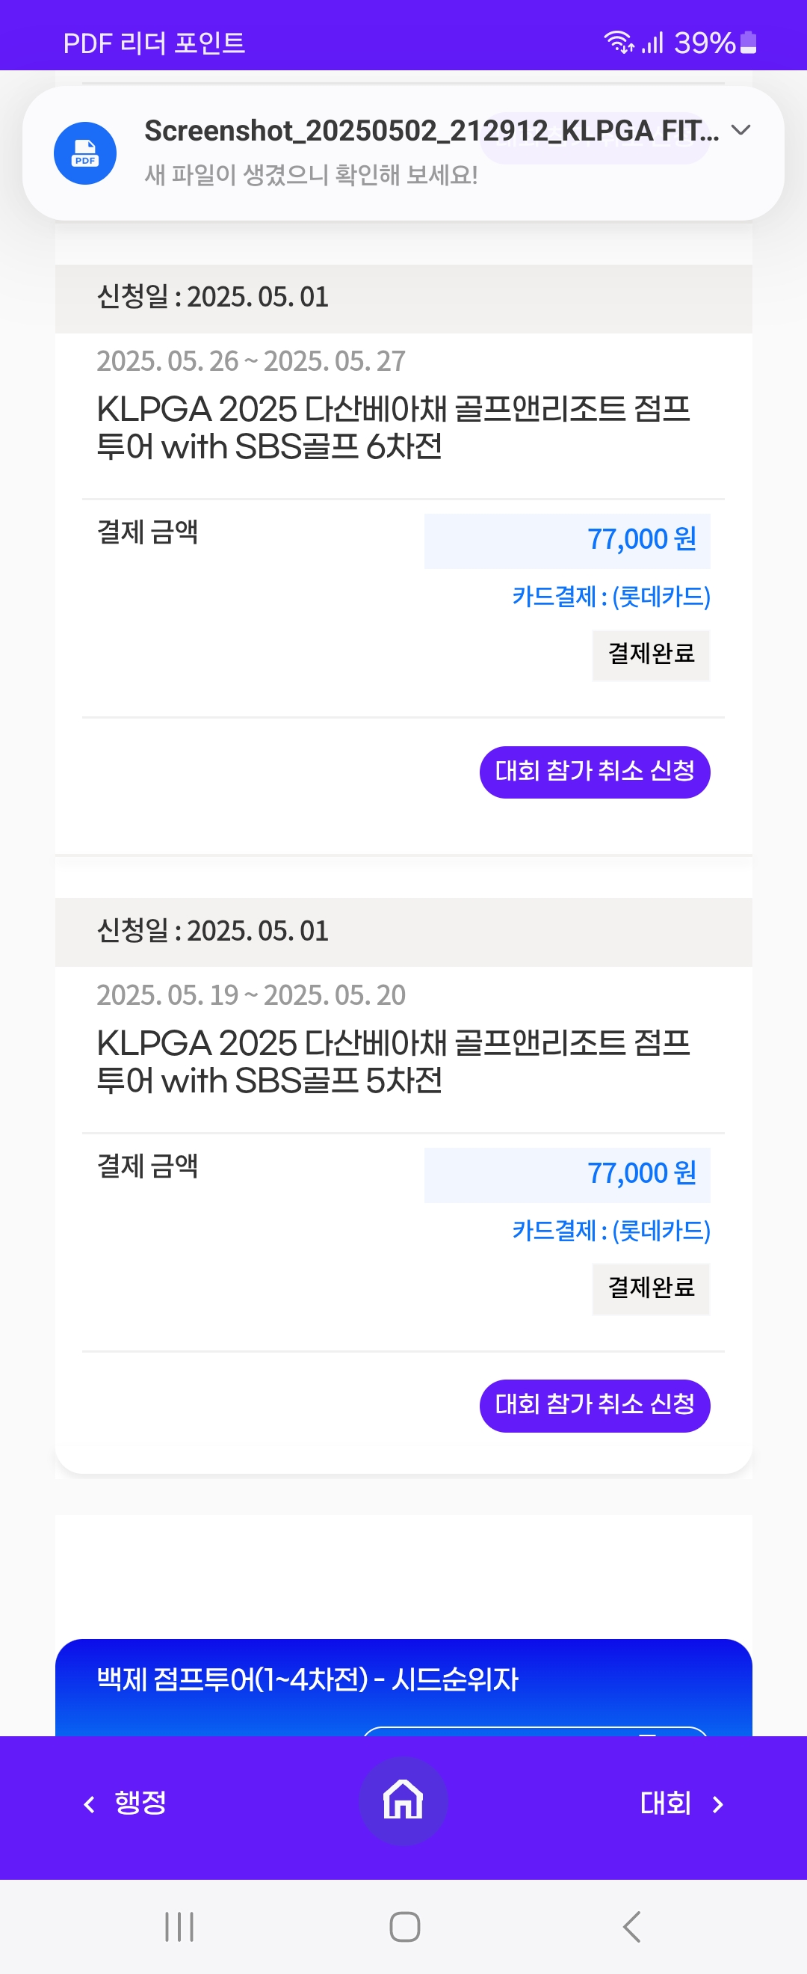
Task: Tap the left arrow beside 행정
Action: point(90,1804)
